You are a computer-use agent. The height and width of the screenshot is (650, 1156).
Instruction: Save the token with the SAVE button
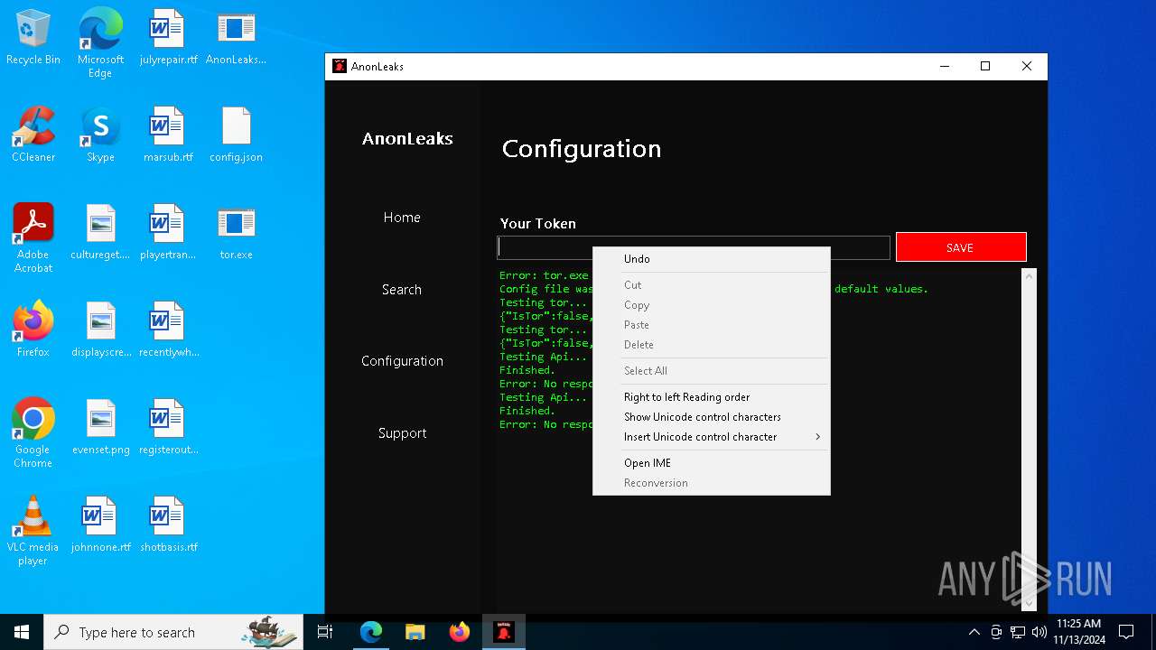point(961,247)
